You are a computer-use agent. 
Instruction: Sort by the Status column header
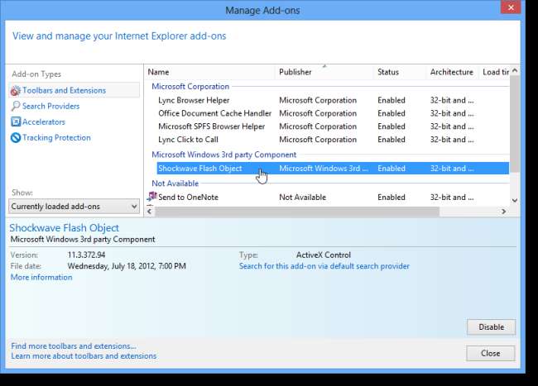tap(400, 72)
